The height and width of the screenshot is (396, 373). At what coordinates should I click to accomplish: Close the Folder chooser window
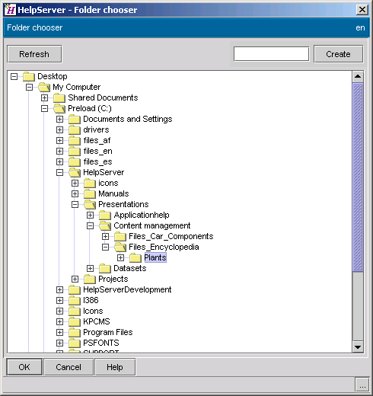coord(362,10)
